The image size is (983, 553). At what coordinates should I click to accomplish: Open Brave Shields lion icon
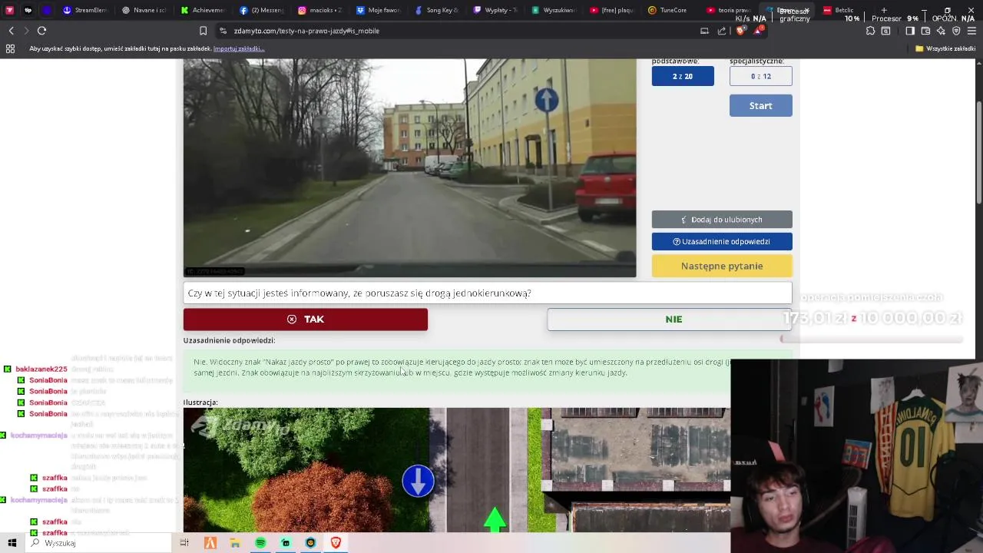pyautogui.click(x=740, y=31)
